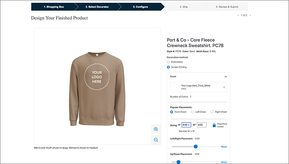Toggle the Proportions Locked padlock
This screenshot has width=289, height=164.
click(x=214, y=125)
